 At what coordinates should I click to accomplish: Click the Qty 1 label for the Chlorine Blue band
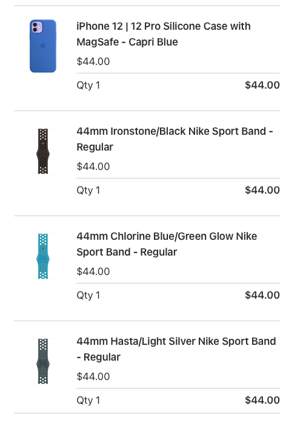point(88,296)
